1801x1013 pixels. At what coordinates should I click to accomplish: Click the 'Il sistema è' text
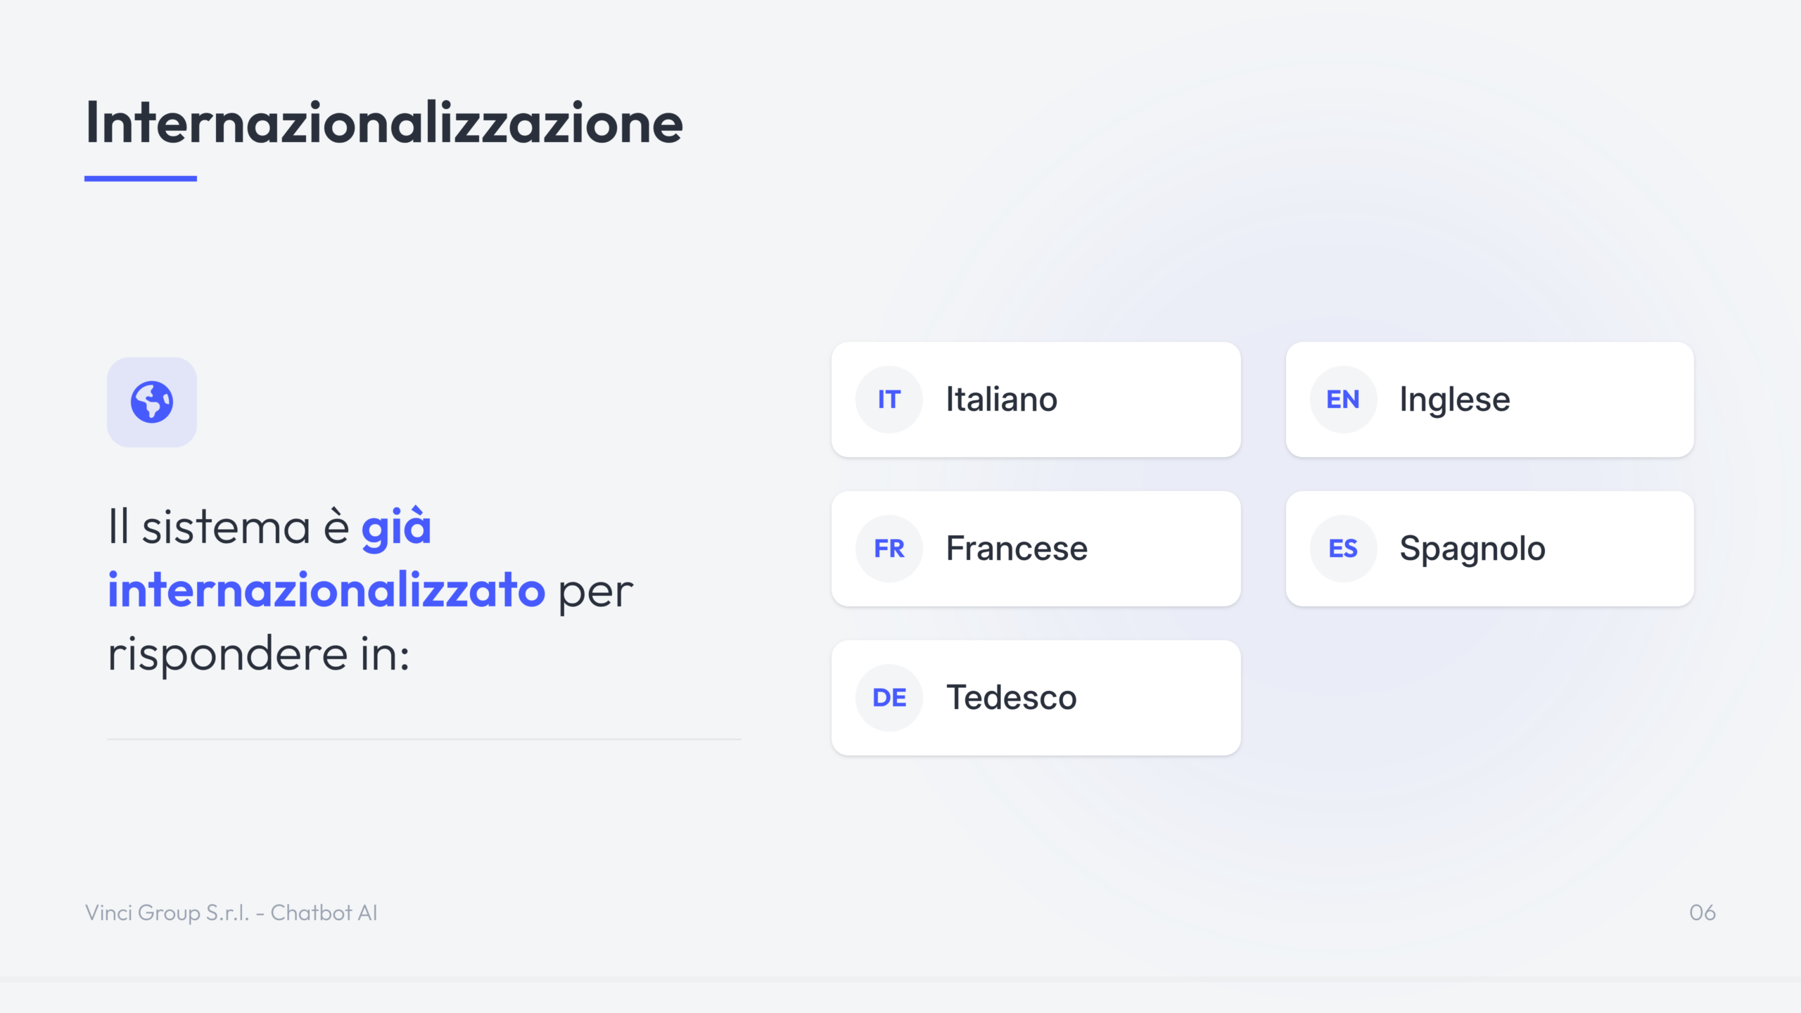pos(229,528)
